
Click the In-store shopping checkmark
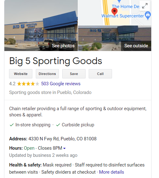(x=12, y=125)
